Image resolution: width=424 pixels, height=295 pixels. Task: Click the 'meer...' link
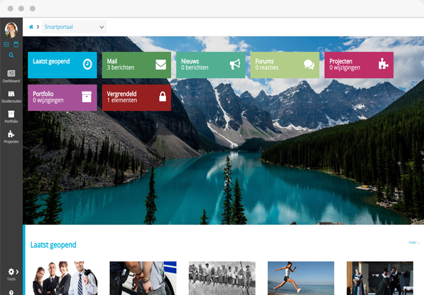tap(413, 242)
